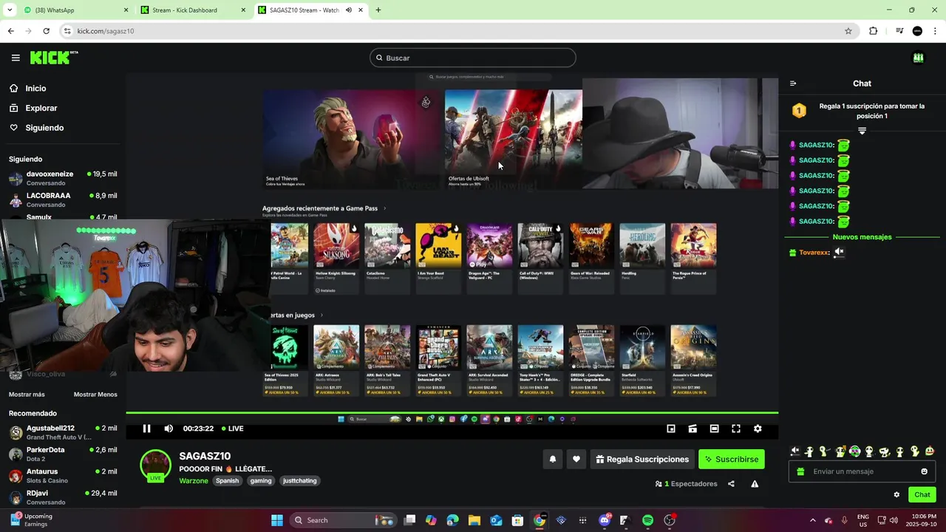Toggle theater mode
The image size is (946, 532).
714,429
